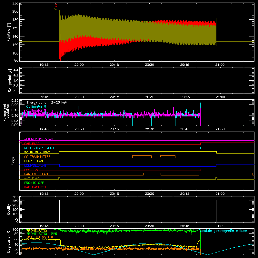
Task: Click the tall cyan Collimator 8 spike
Action: (x=200, y=105)
